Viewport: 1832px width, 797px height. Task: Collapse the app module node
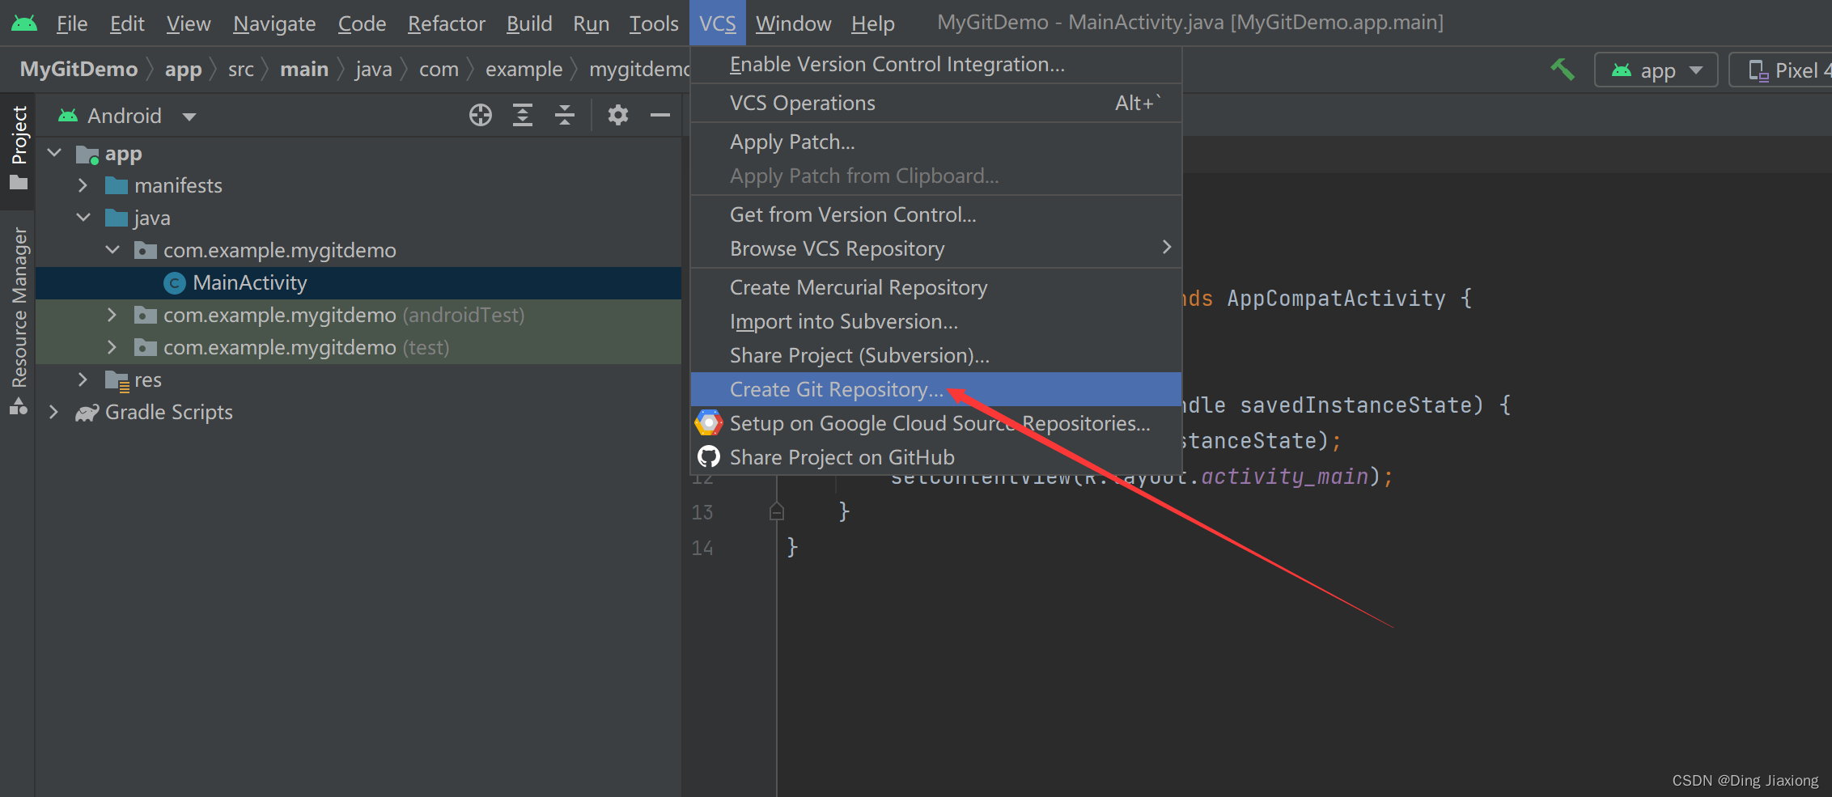coord(54,153)
